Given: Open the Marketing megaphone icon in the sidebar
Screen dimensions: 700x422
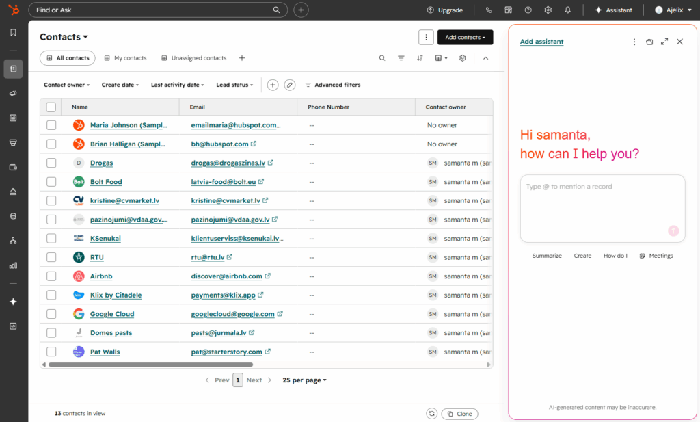Looking at the screenshot, I should (x=13, y=93).
